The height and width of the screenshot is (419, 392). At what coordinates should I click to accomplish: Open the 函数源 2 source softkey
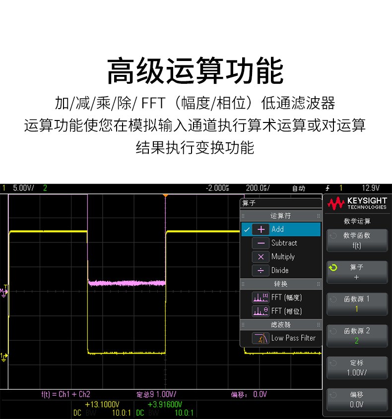tap(357, 336)
